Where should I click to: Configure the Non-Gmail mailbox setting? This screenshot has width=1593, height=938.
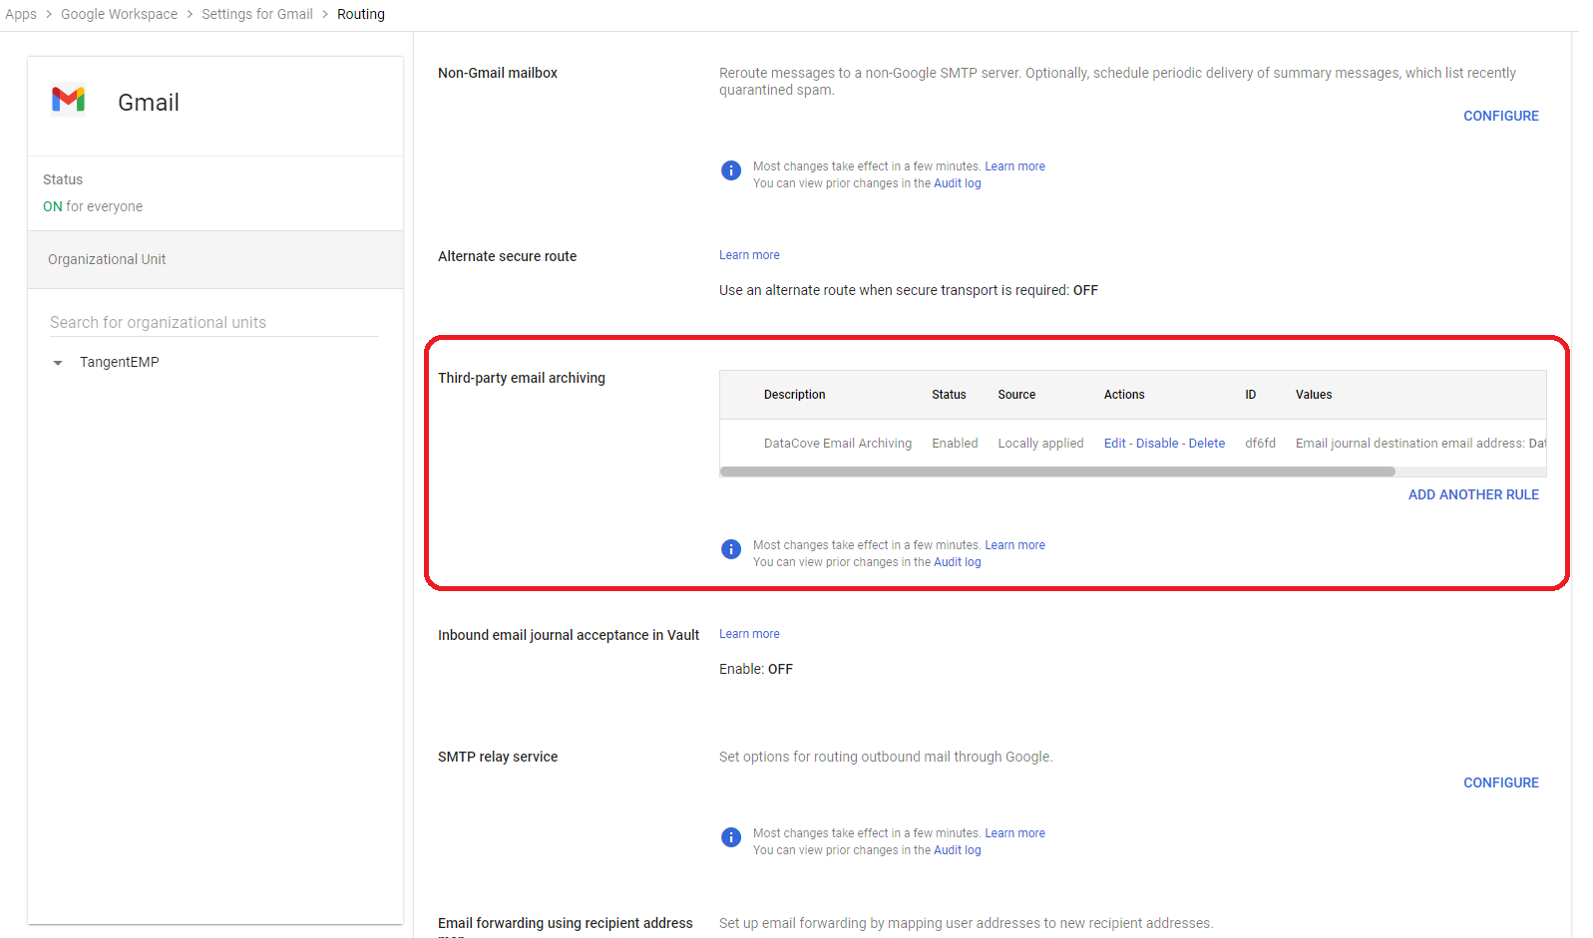(x=1500, y=116)
